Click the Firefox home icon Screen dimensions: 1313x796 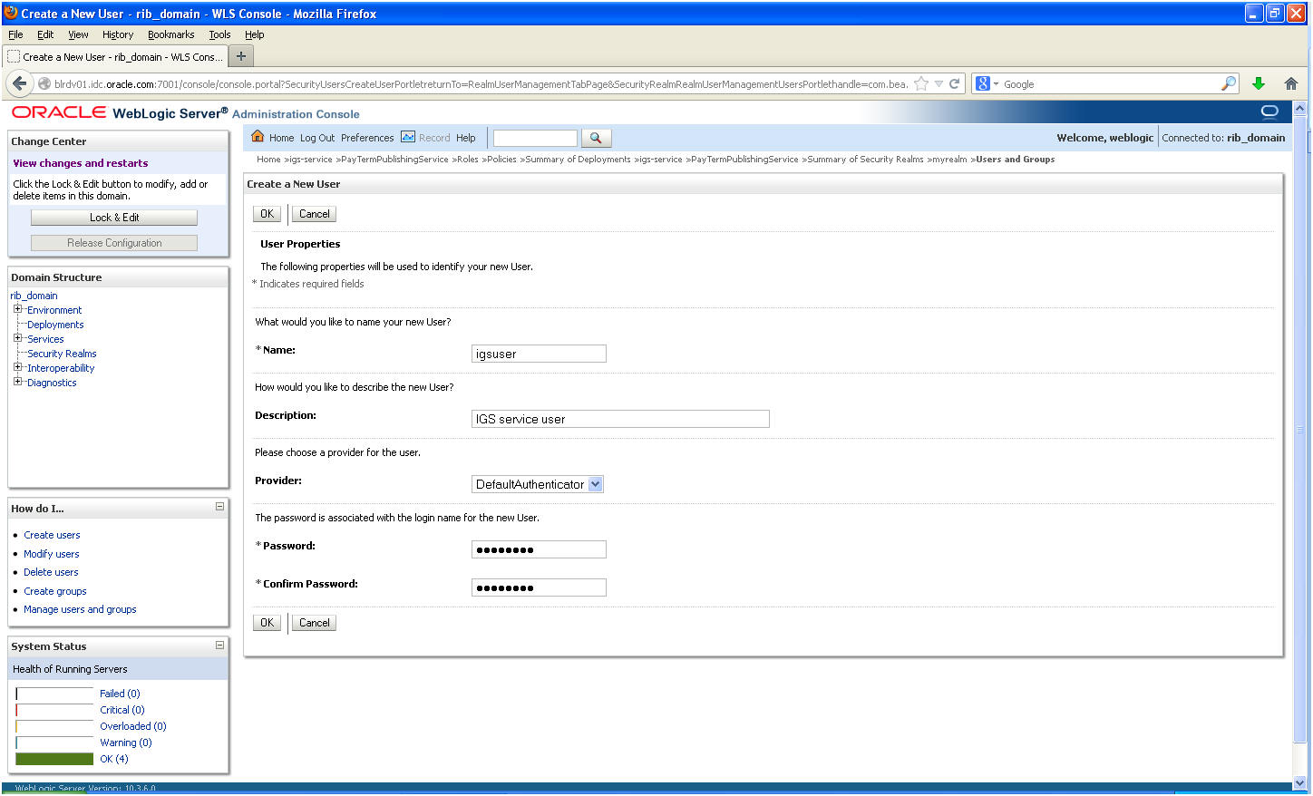1291,83
